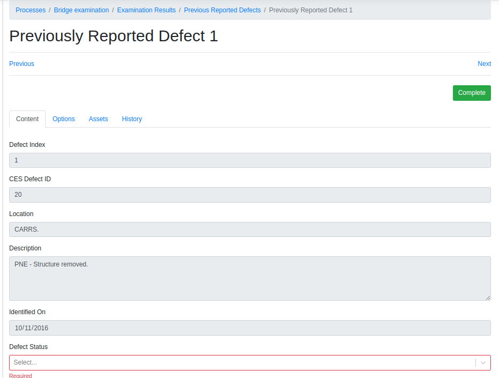Click the Description textarea resize handle
Screen dimensions: 499x378
[487, 297]
